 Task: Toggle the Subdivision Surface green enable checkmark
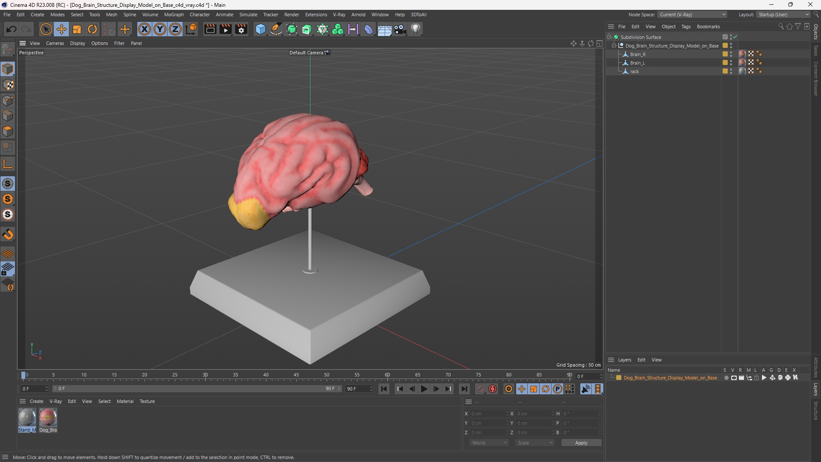click(735, 37)
